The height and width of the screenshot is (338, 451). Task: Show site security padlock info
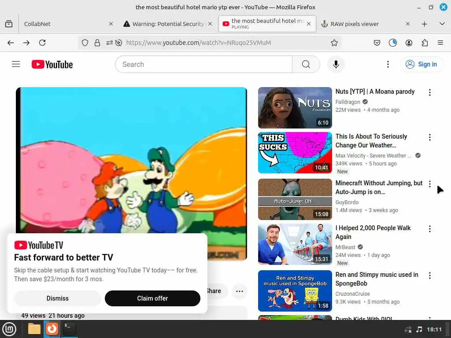(x=97, y=43)
